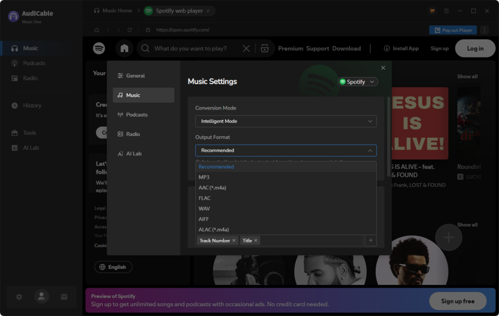Collapse the Output Format dropdown
This screenshot has height=316, width=499.
(x=286, y=150)
